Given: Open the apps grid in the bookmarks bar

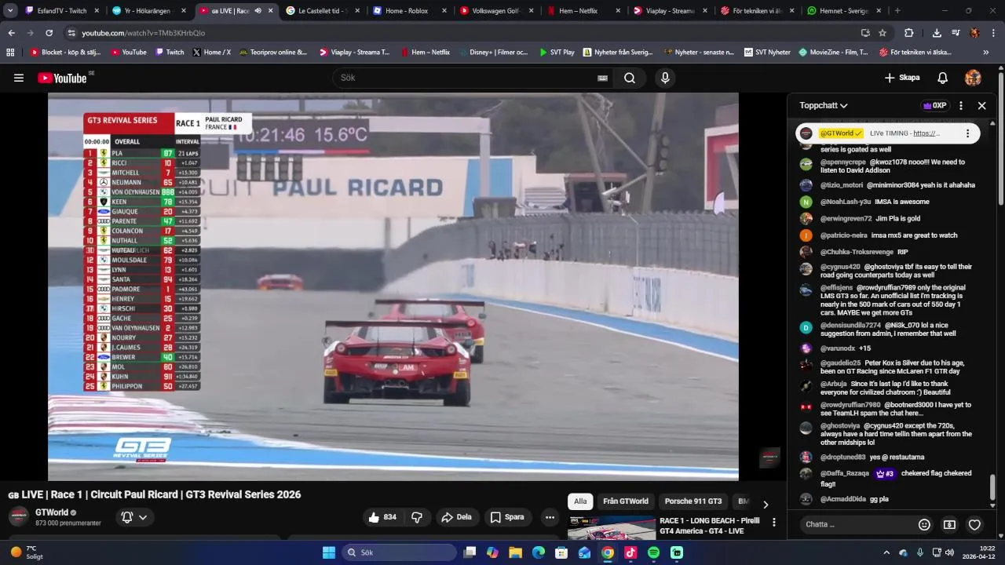Looking at the screenshot, I should click(10, 53).
